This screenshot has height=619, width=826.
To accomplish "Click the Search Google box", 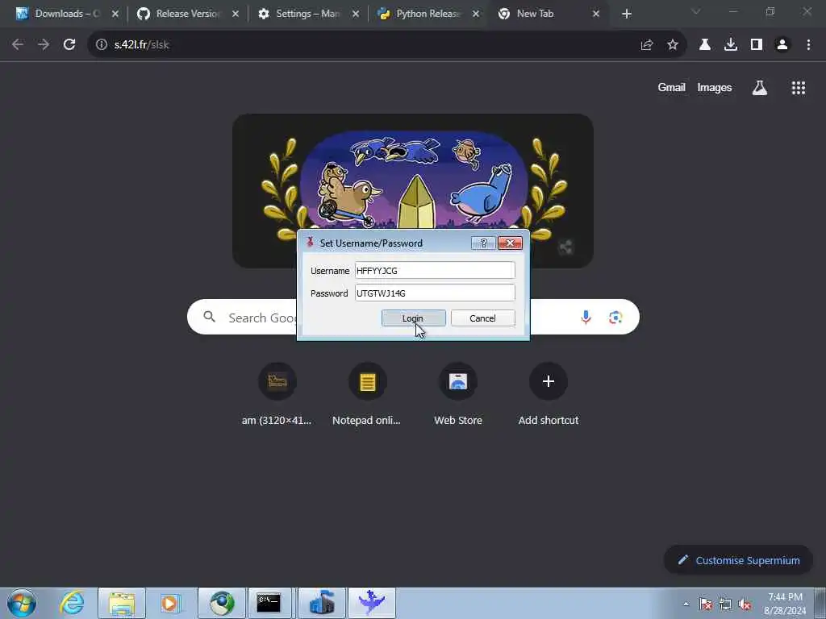I will point(413,317).
